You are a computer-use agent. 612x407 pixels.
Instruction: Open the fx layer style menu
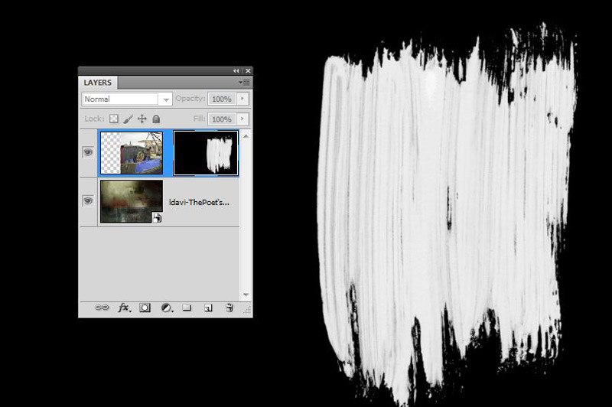pyautogui.click(x=124, y=308)
